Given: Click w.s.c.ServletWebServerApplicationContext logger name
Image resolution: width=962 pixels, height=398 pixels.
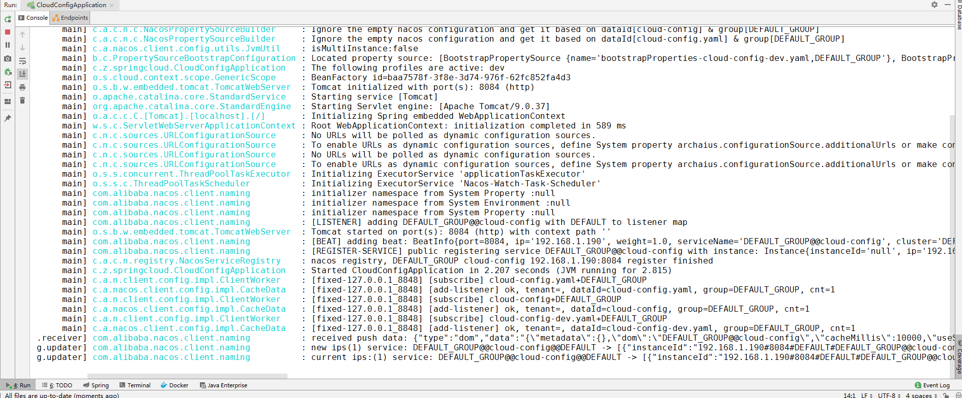Looking at the screenshot, I should (x=194, y=126).
